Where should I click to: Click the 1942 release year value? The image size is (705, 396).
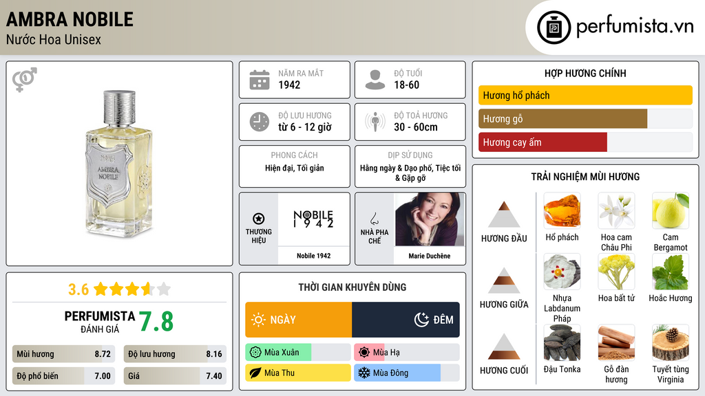289,85
